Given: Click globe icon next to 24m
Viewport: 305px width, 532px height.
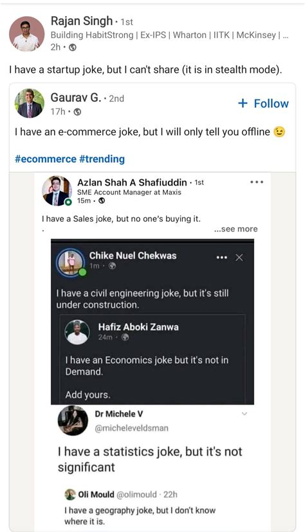Looking at the screenshot, I should [125, 337].
